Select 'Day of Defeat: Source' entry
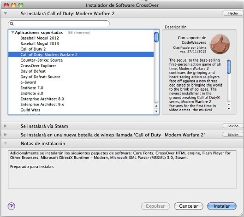244x217 pixels. [x=40, y=77]
